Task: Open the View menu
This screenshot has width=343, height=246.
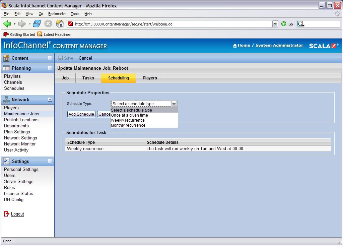Action: [x=29, y=14]
